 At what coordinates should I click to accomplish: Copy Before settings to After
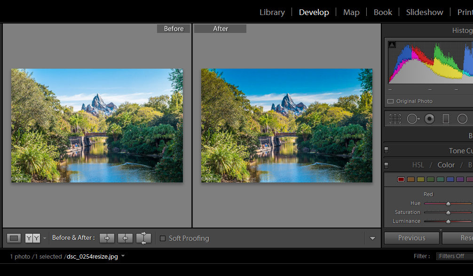click(x=107, y=238)
